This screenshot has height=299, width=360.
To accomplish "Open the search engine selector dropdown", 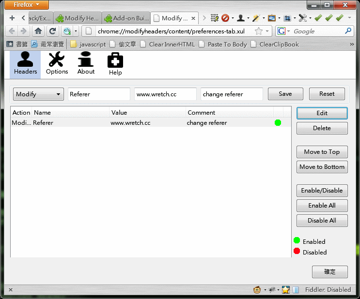I will pyautogui.click(x=283, y=31).
